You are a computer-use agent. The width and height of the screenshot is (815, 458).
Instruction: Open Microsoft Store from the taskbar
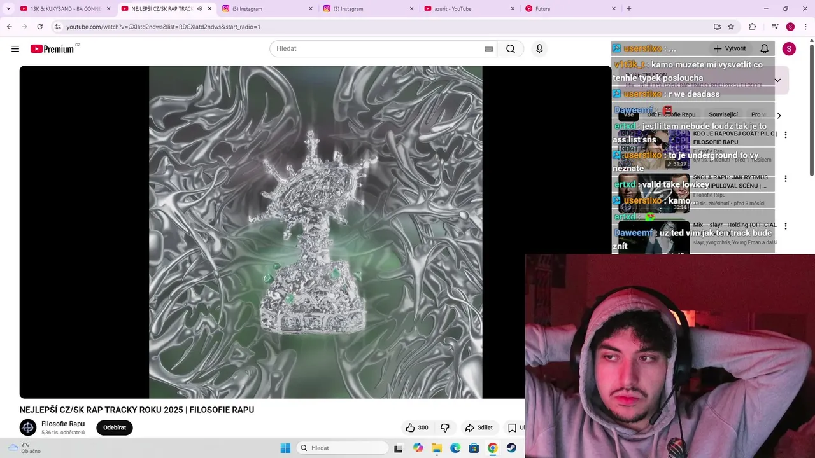tap(474, 448)
